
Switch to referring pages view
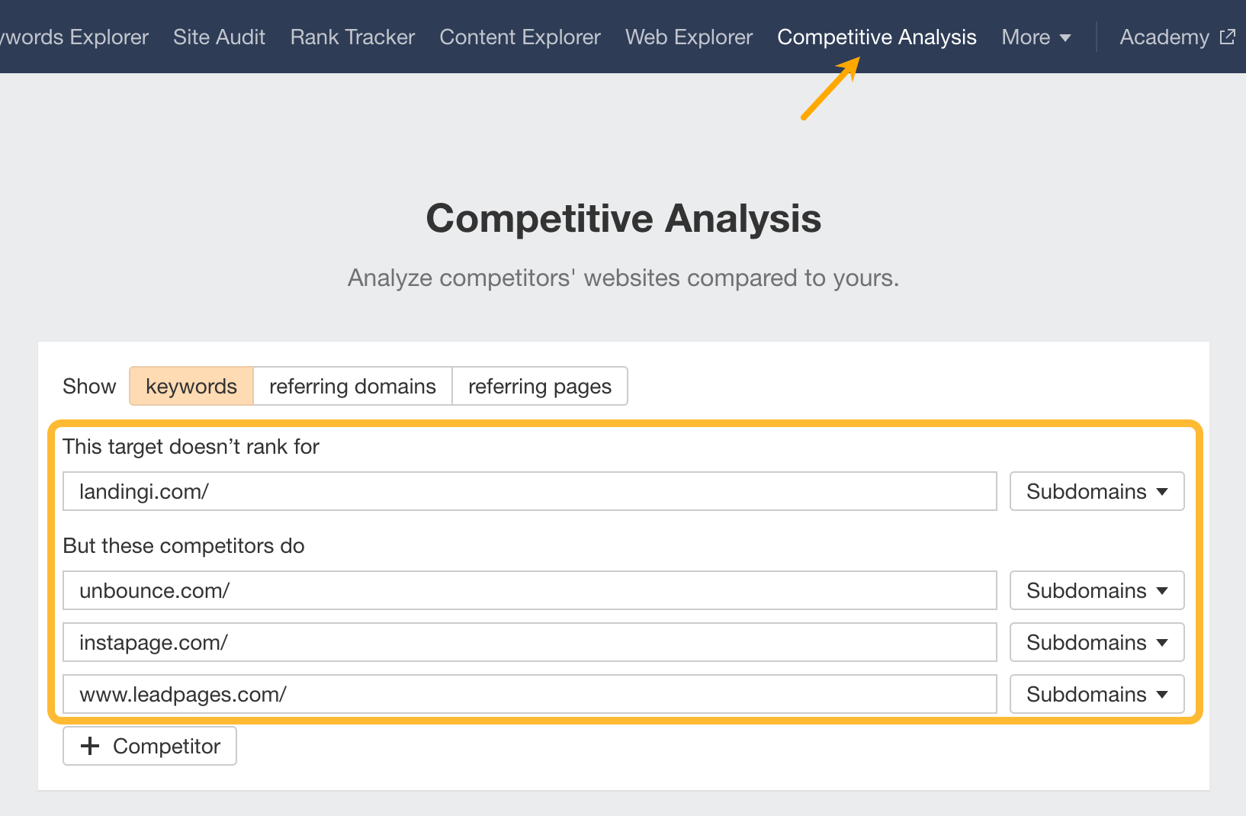pos(539,386)
